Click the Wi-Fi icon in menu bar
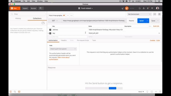 130,1
